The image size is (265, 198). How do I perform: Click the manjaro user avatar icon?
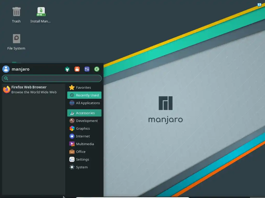point(6,69)
